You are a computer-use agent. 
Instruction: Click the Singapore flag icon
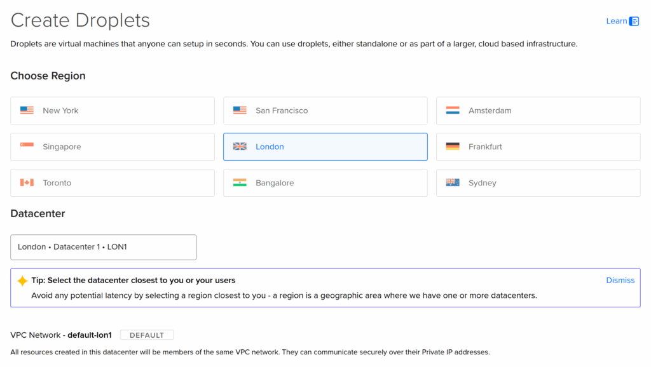[27, 147]
